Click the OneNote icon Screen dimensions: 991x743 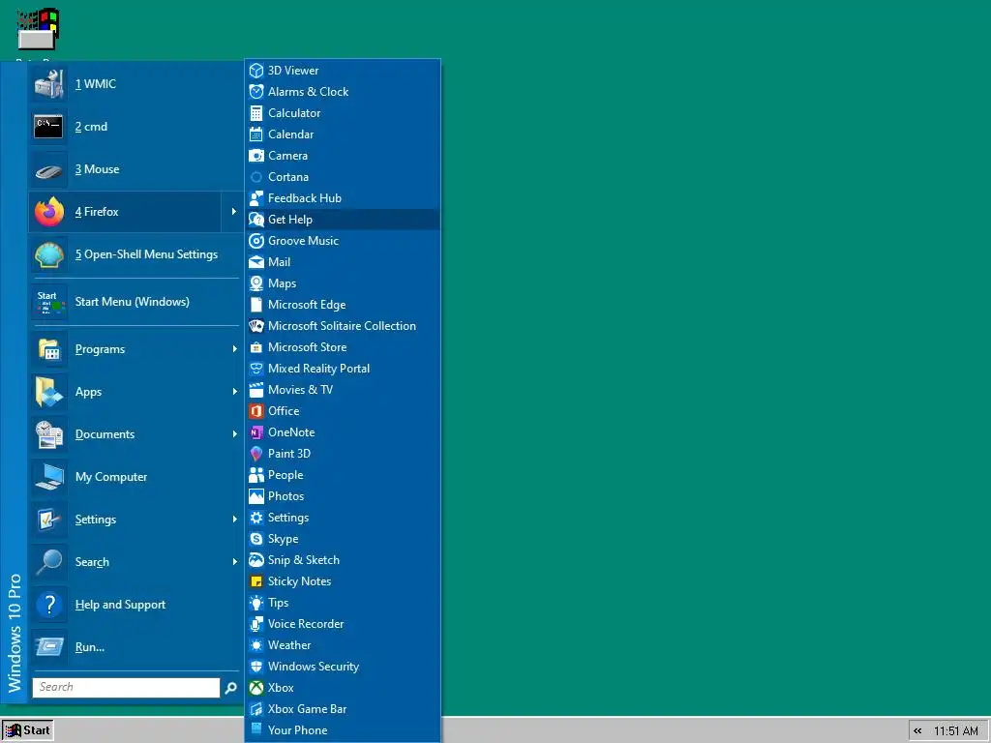click(255, 432)
